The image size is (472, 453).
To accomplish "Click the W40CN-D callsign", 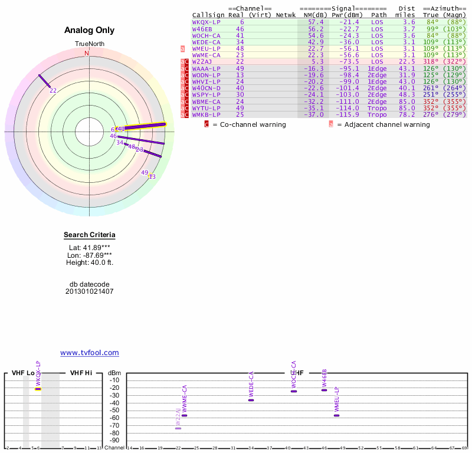I will 206,88.
